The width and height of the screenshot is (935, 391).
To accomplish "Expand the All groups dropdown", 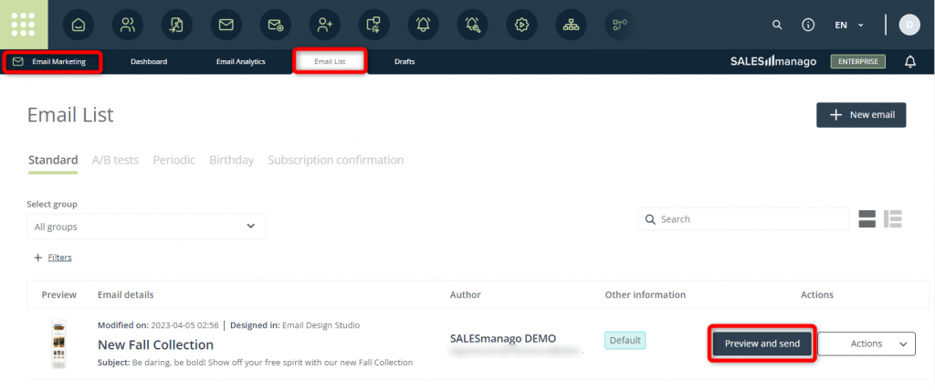I will (x=146, y=227).
